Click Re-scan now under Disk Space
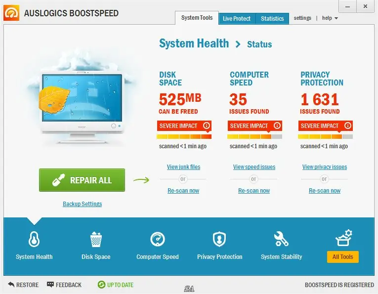This screenshot has width=378, height=294. click(183, 190)
